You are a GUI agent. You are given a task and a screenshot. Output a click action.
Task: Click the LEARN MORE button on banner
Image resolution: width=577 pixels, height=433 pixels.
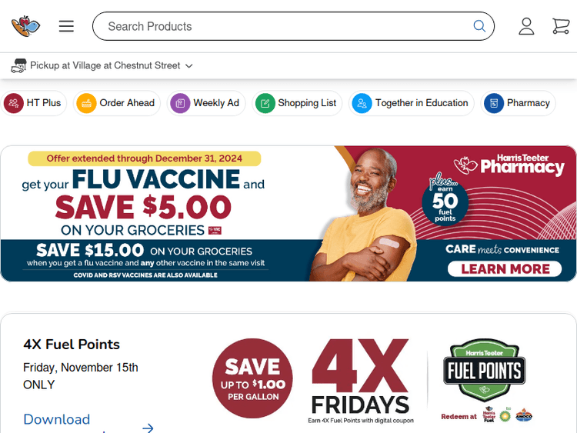505,269
